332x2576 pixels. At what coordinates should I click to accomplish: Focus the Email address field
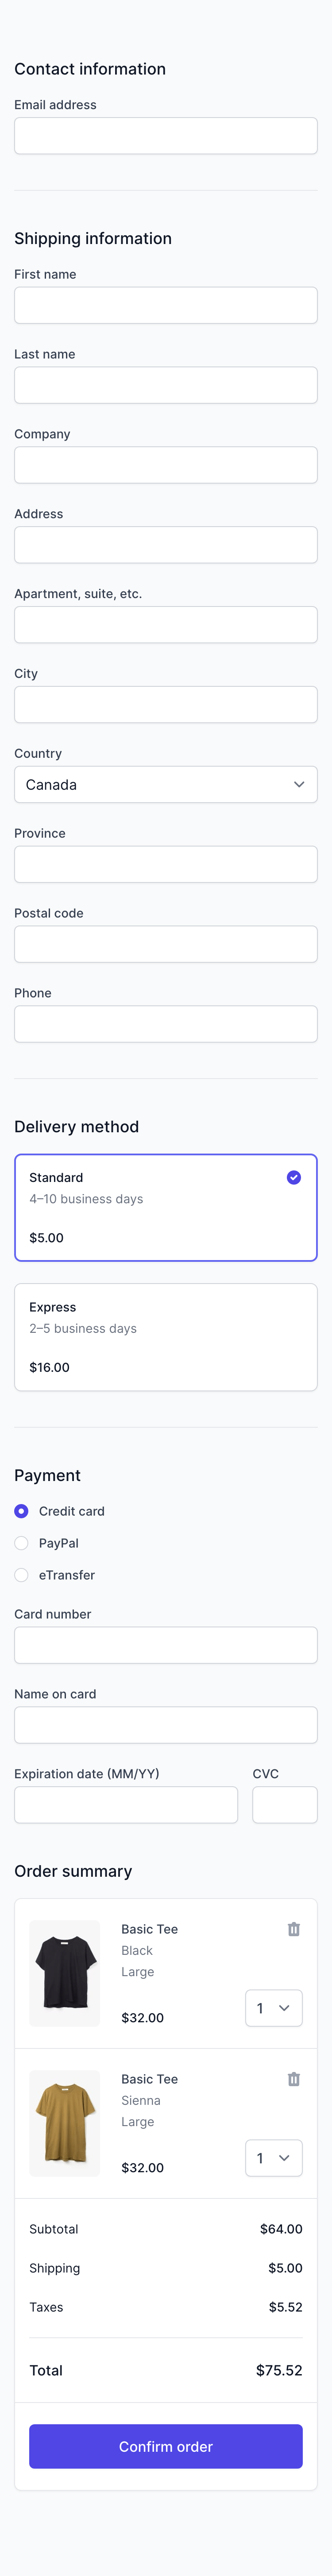[x=166, y=136]
